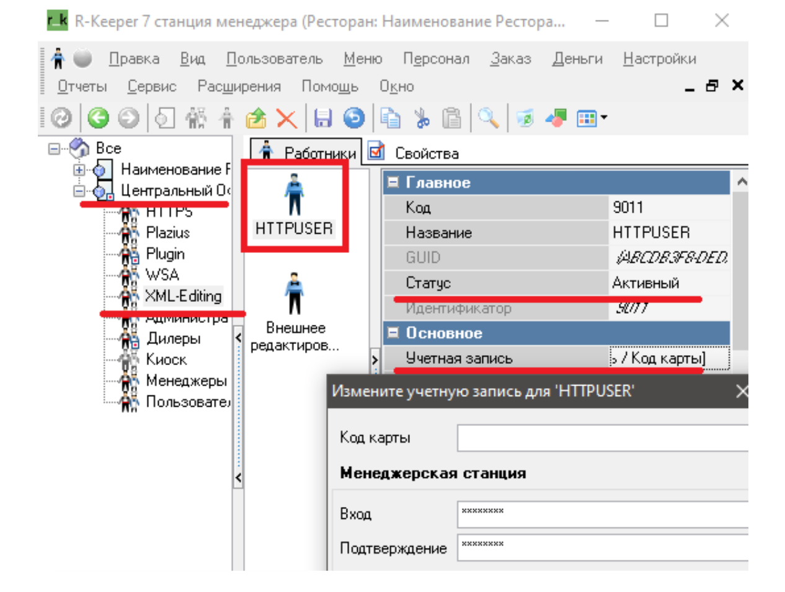Screen dimensions: 785x592
Task: Click the group of workers toolbar icon
Action: [x=196, y=117]
